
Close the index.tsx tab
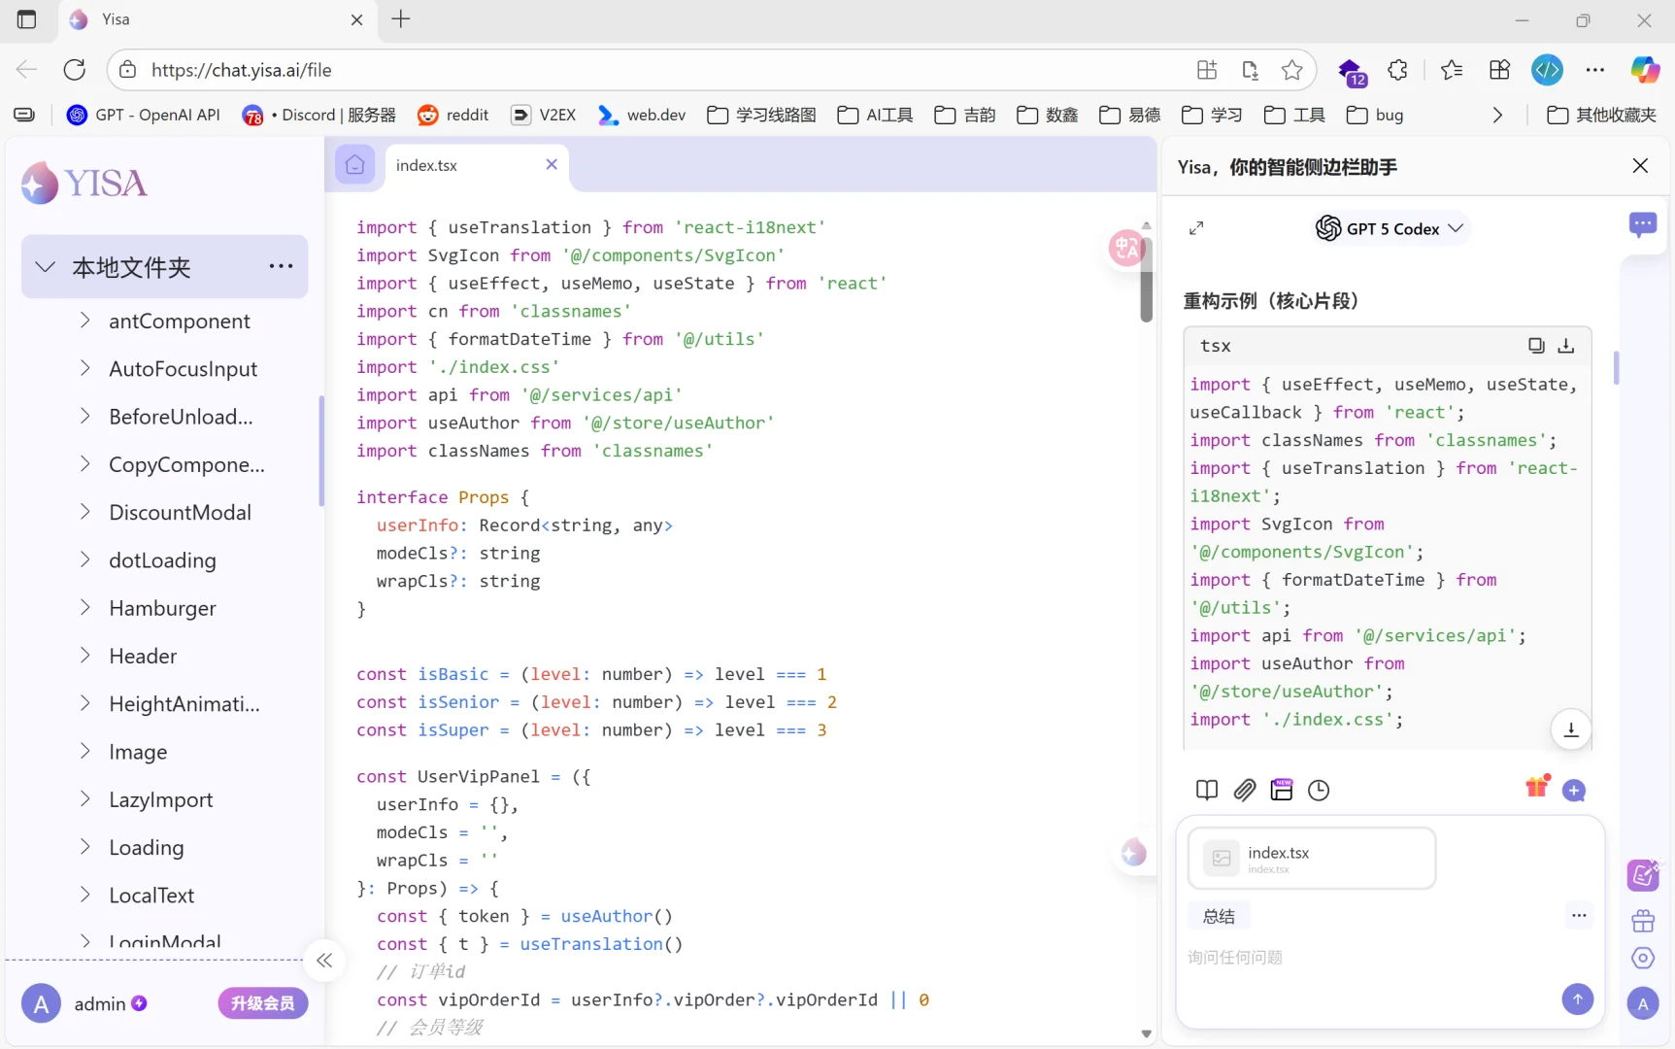click(552, 164)
